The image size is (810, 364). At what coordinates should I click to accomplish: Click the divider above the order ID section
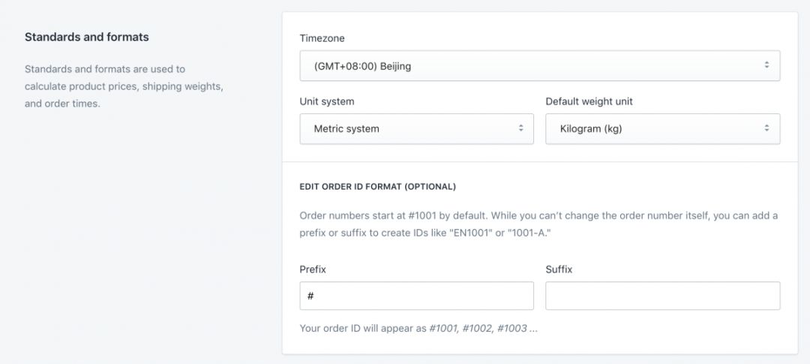click(540, 162)
